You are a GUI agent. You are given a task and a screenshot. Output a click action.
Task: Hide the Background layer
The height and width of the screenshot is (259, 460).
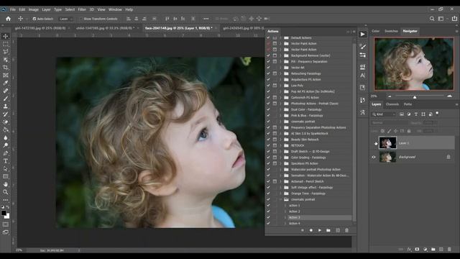[x=374, y=157]
